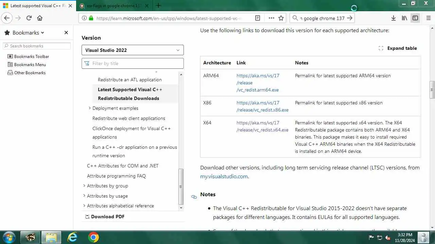Reload the current page

(29, 18)
